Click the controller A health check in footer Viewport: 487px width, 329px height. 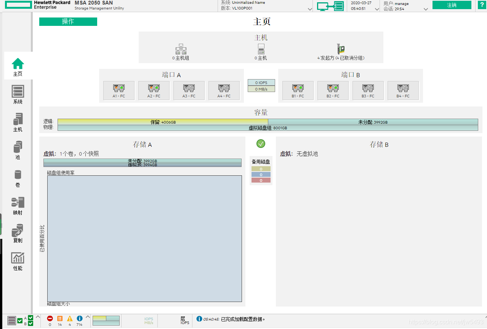pyautogui.click(x=31, y=318)
